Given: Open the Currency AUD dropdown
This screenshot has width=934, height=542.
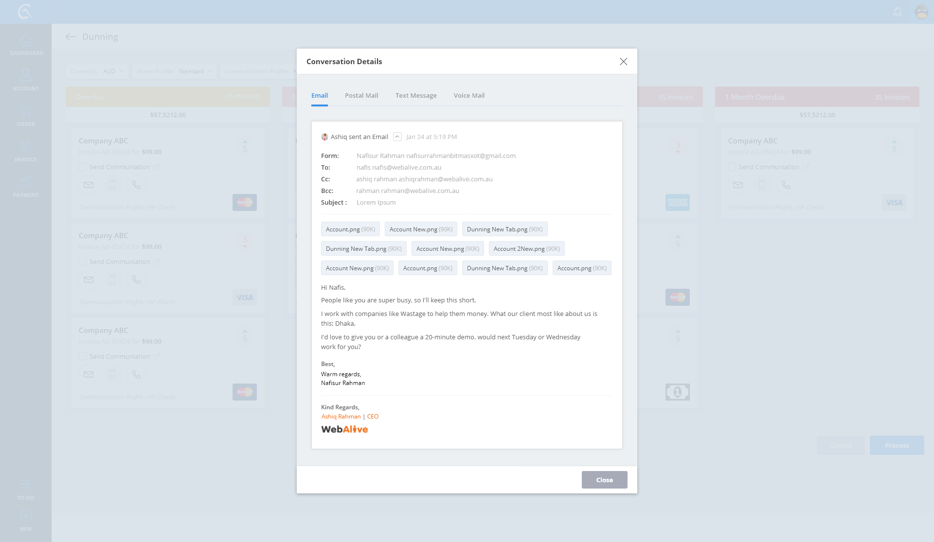Looking at the screenshot, I should tap(98, 71).
